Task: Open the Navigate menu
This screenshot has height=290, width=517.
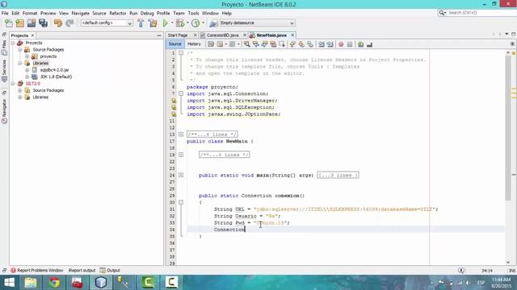Action: pyautogui.click(x=81, y=13)
